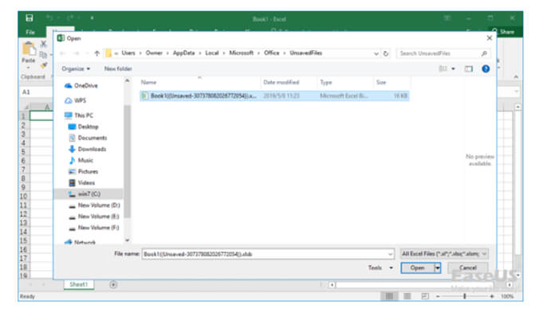558x320 pixels.
Task: Open the Desktop folder
Action: pyautogui.click(x=83, y=127)
